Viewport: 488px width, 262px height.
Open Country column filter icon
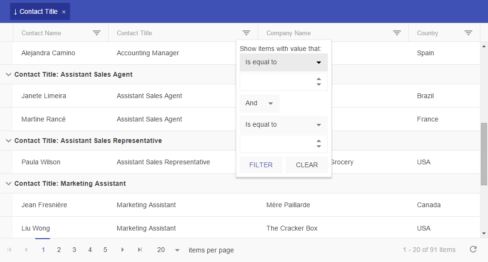coord(468,33)
